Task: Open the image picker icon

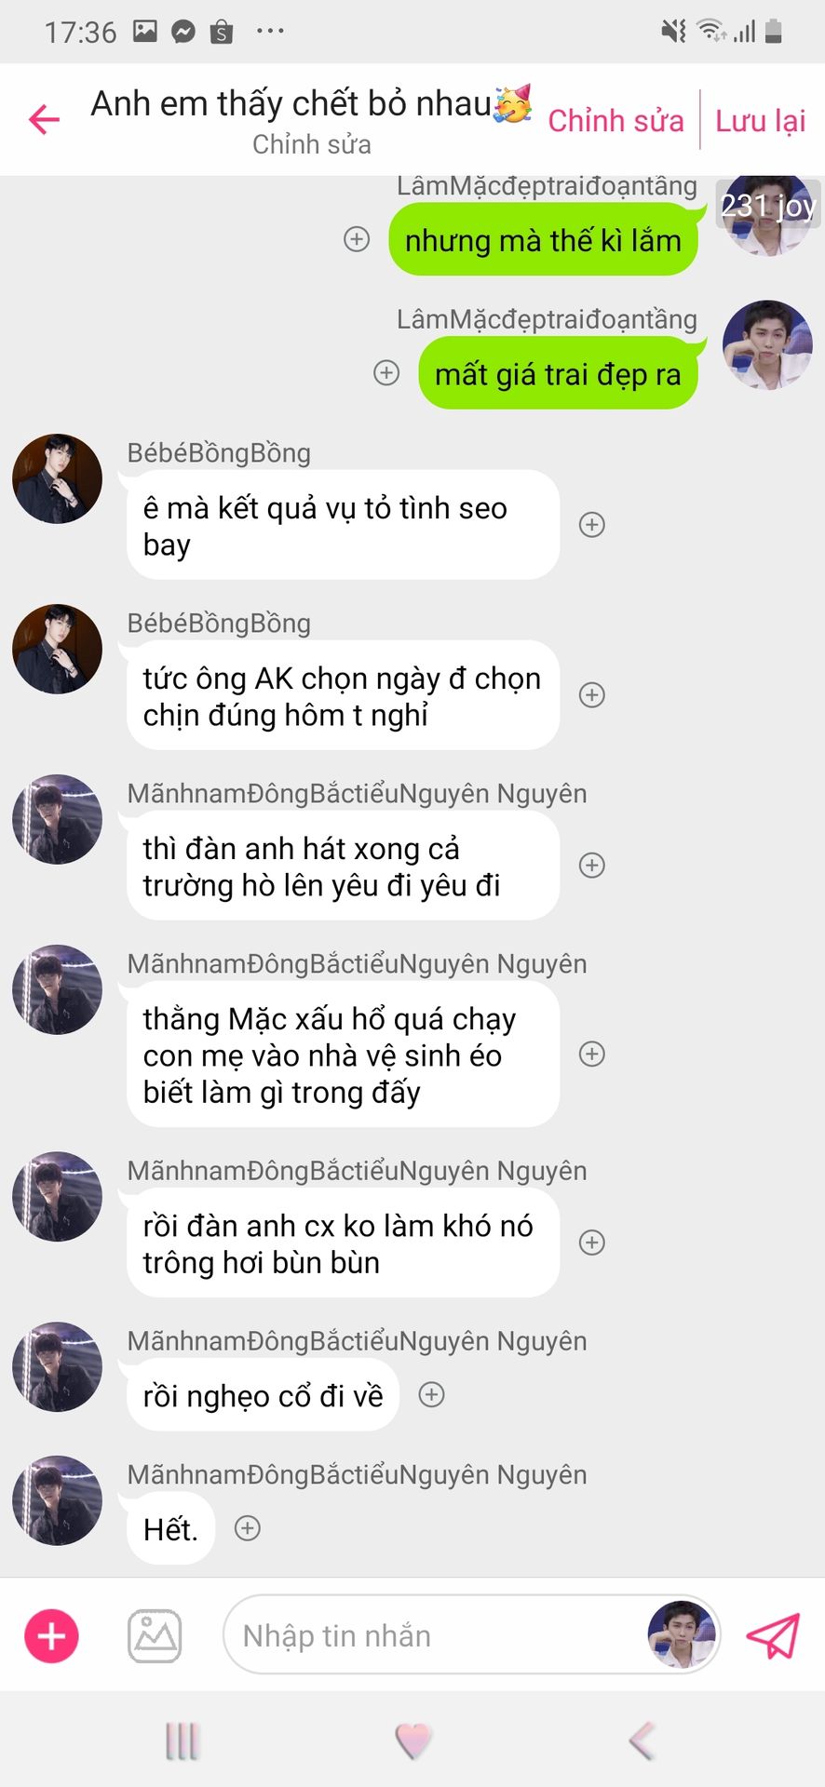Action: [155, 1635]
